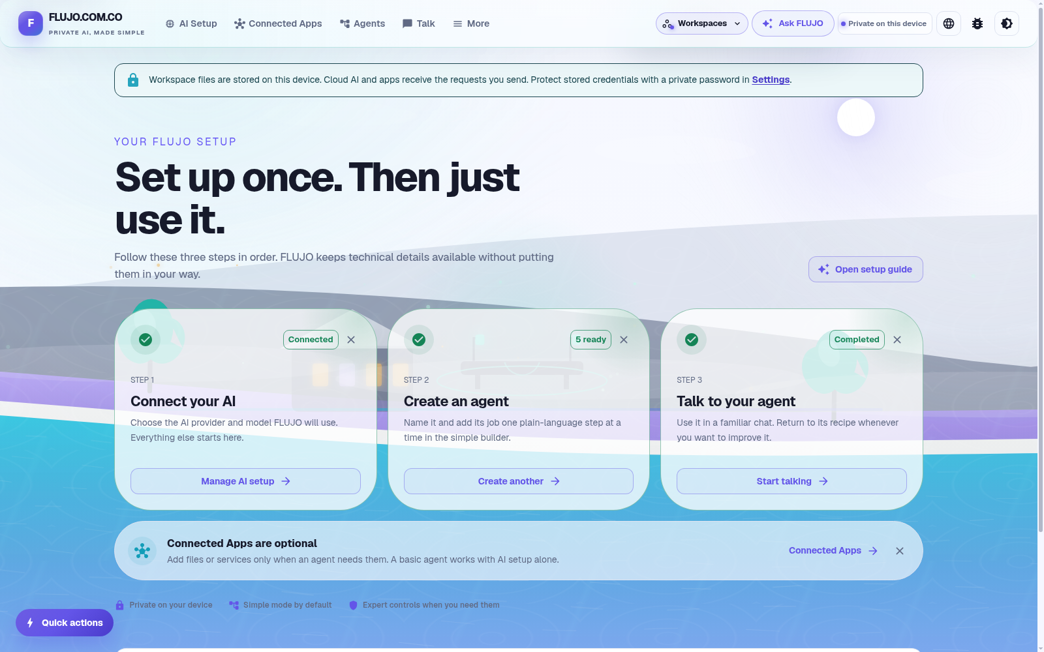Click the Completed status badge
The width and height of the screenshot is (1044, 652).
857,340
